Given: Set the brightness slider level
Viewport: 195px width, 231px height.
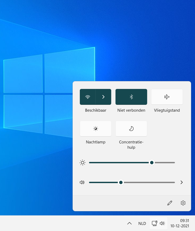Looking at the screenshot, I should coord(132,163).
